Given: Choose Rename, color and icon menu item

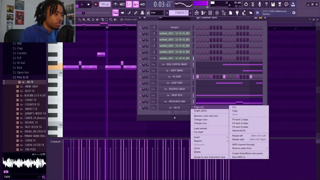Looking at the screenshot, I should tap(206, 116).
